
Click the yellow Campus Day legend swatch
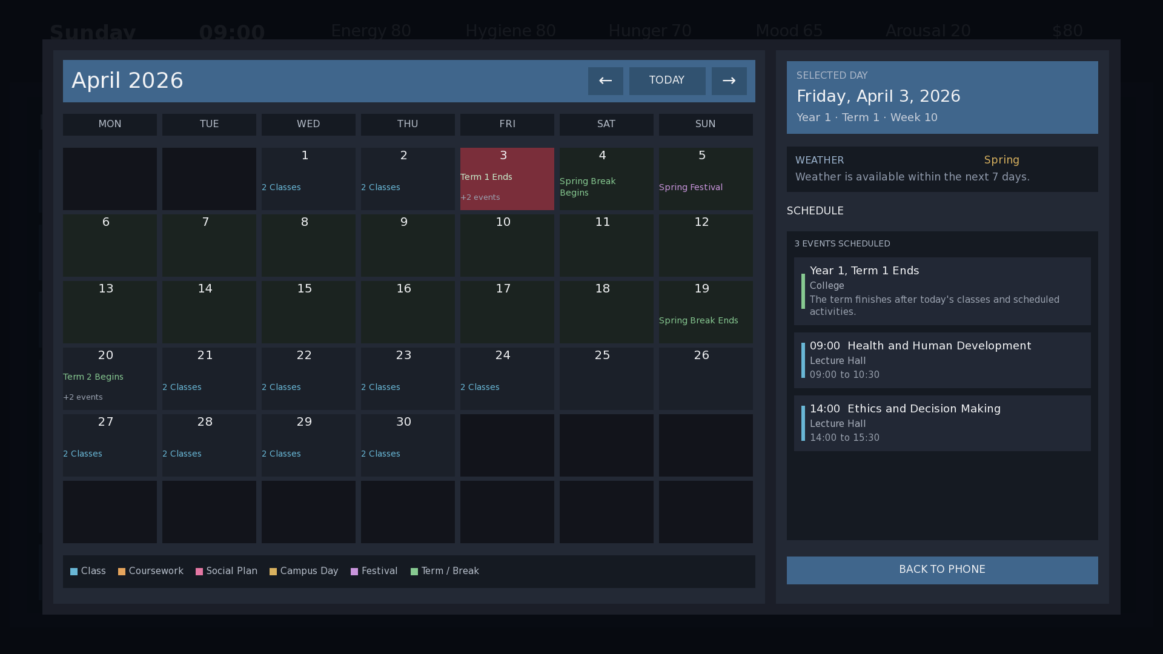click(x=273, y=572)
